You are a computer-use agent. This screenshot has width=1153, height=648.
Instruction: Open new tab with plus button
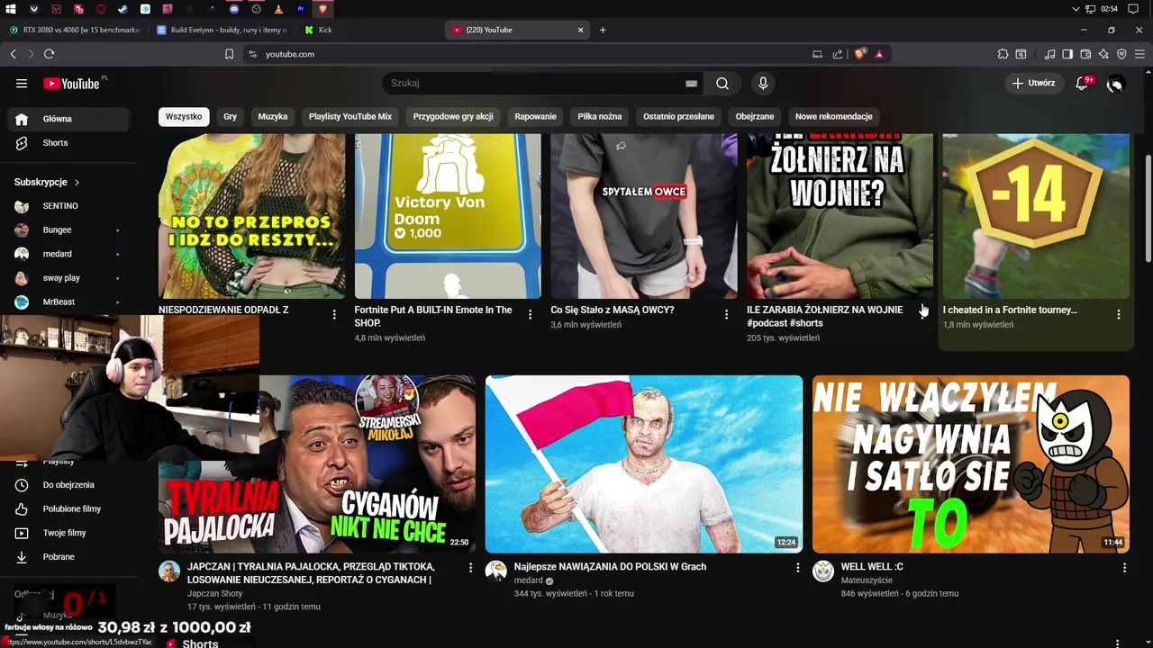point(603,30)
